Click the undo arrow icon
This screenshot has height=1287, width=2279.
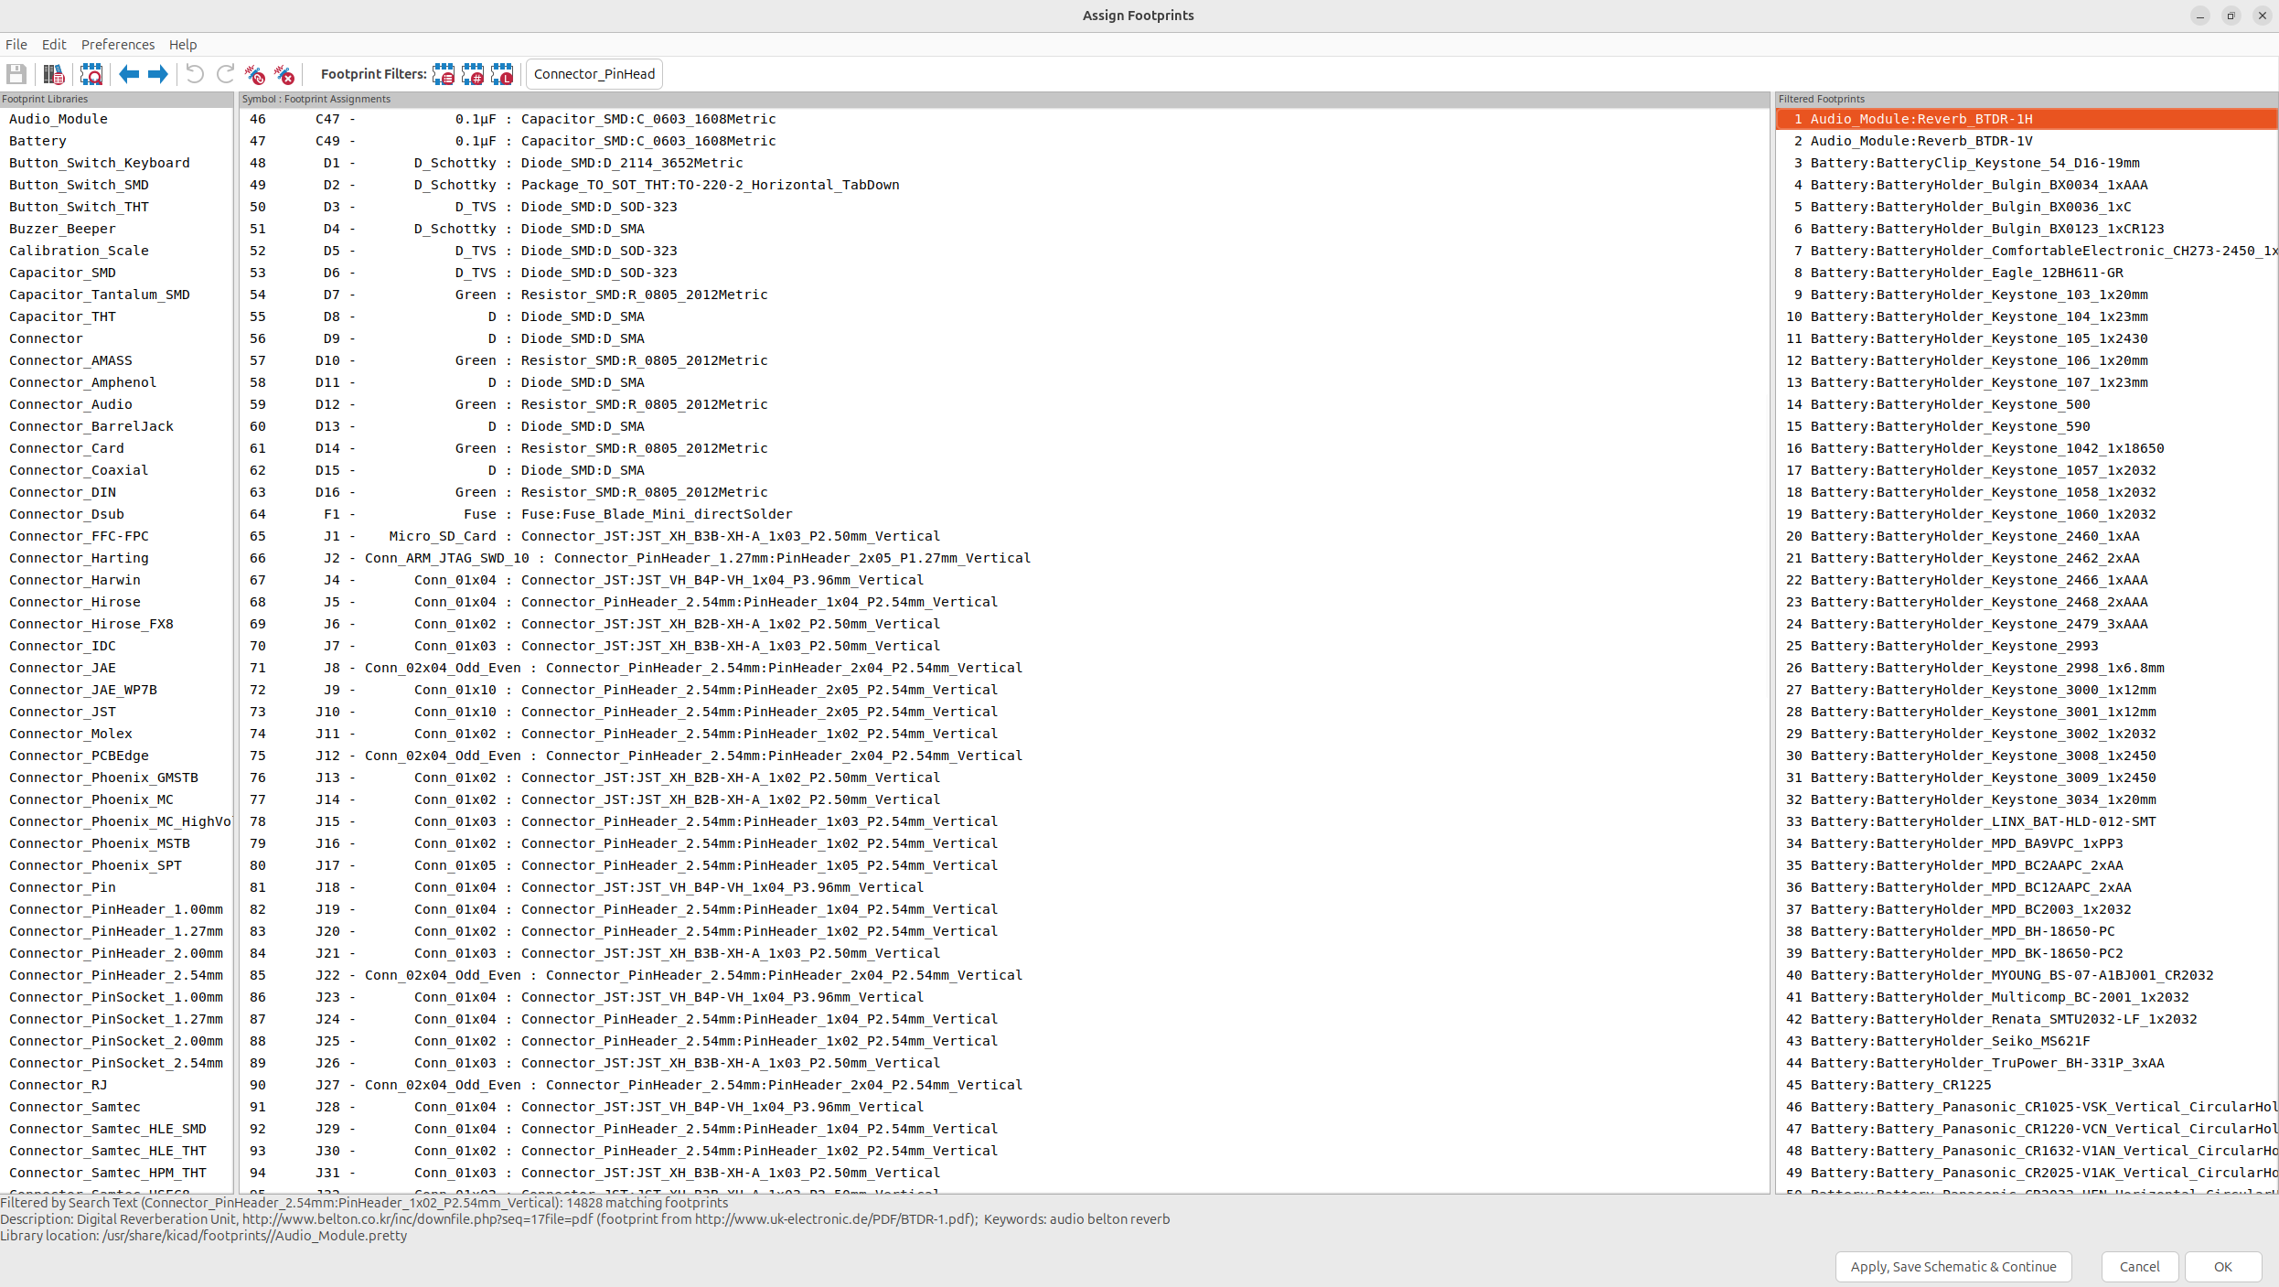point(195,74)
